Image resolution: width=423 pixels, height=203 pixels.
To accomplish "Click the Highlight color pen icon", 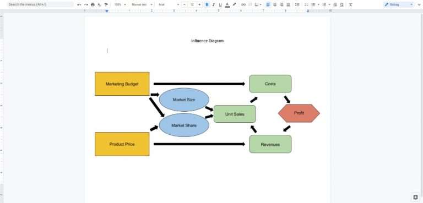I will tap(234, 4).
